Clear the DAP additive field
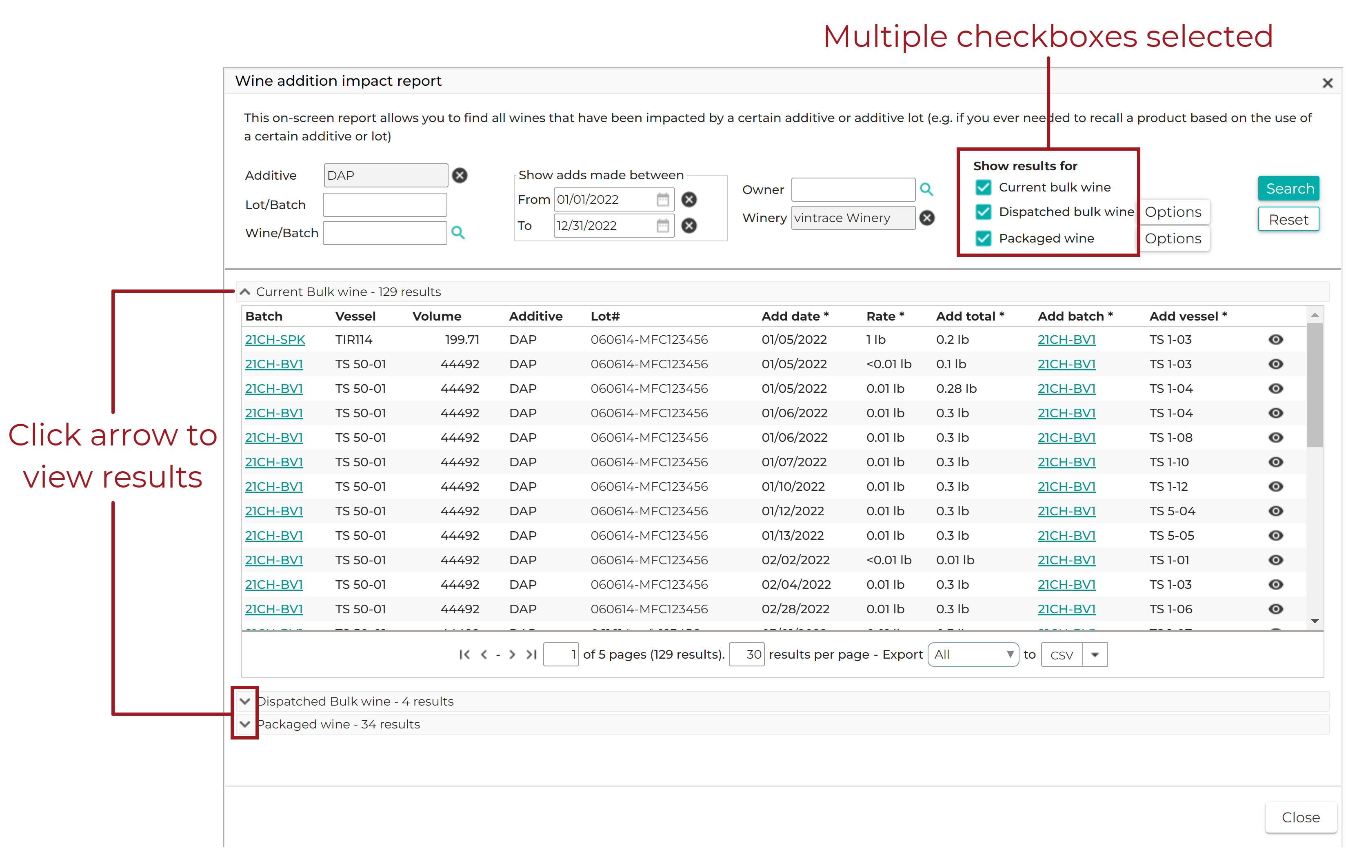Viewport: 1346px width, 853px height. 460,176
